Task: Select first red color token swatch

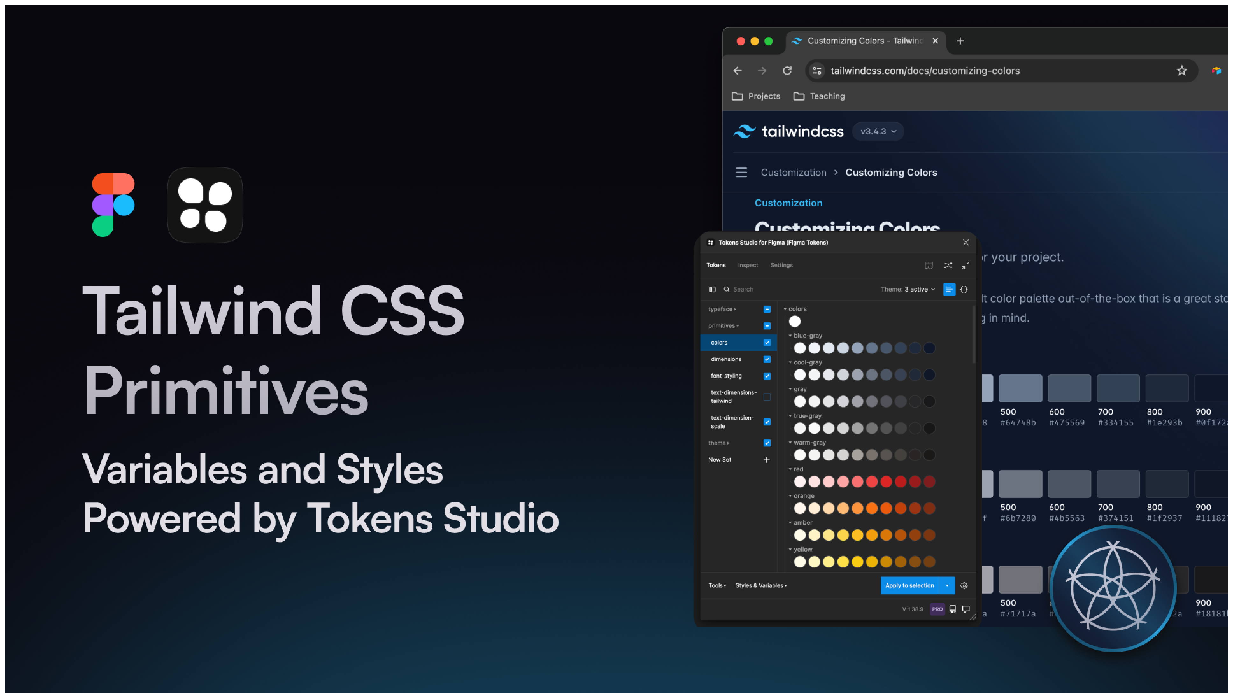Action: 800,482
